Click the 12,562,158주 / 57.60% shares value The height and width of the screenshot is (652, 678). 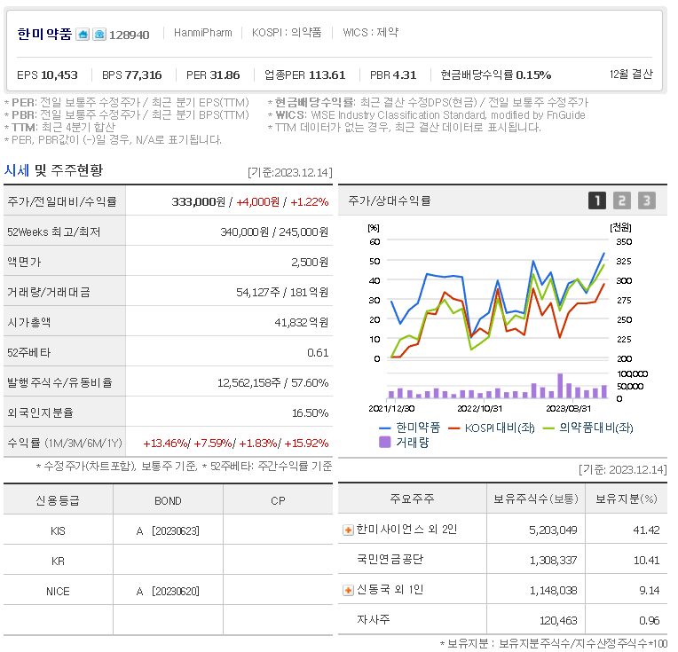pos(272,382)
